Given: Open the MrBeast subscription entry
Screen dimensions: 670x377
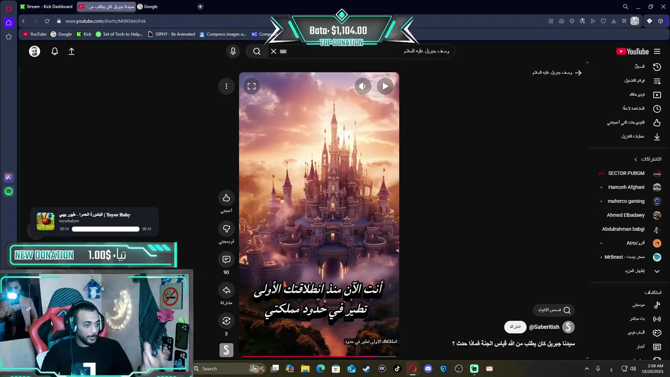Looking at the screenshot, I should coord(630,257).
